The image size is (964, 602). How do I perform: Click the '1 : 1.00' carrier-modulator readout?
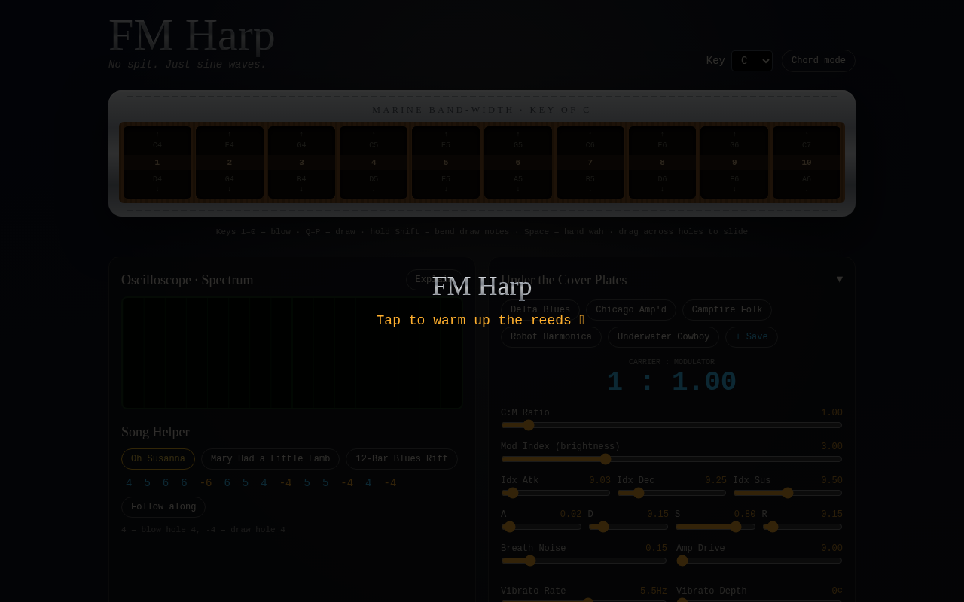coord(672,382)
